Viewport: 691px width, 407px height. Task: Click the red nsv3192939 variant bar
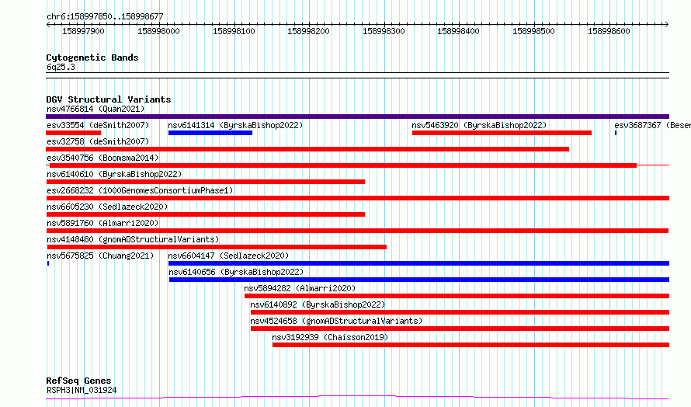[x=471, y=345]
